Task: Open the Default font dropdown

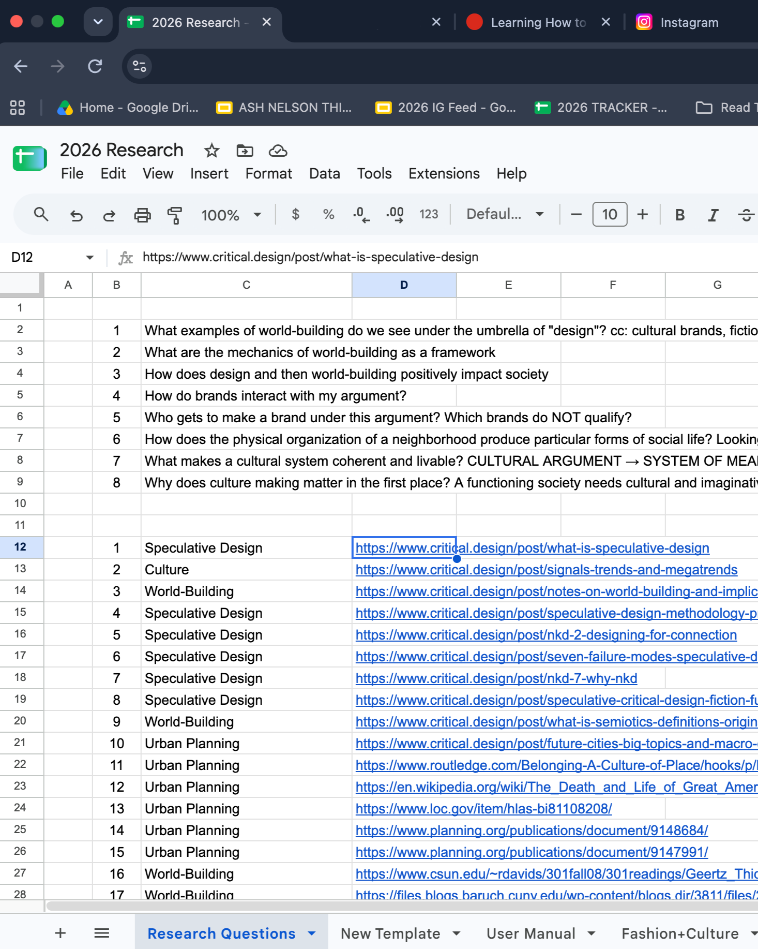Action: pyautogui.click(x=505, y=214)
